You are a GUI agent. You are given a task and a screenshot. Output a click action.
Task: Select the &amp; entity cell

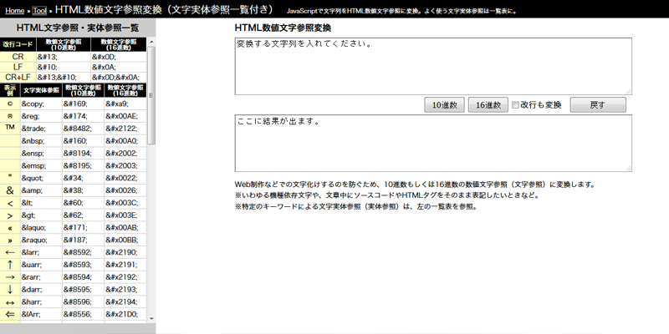pos(41,190)
